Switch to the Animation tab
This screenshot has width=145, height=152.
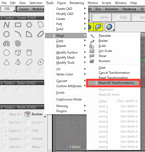(x=112, y=9)
